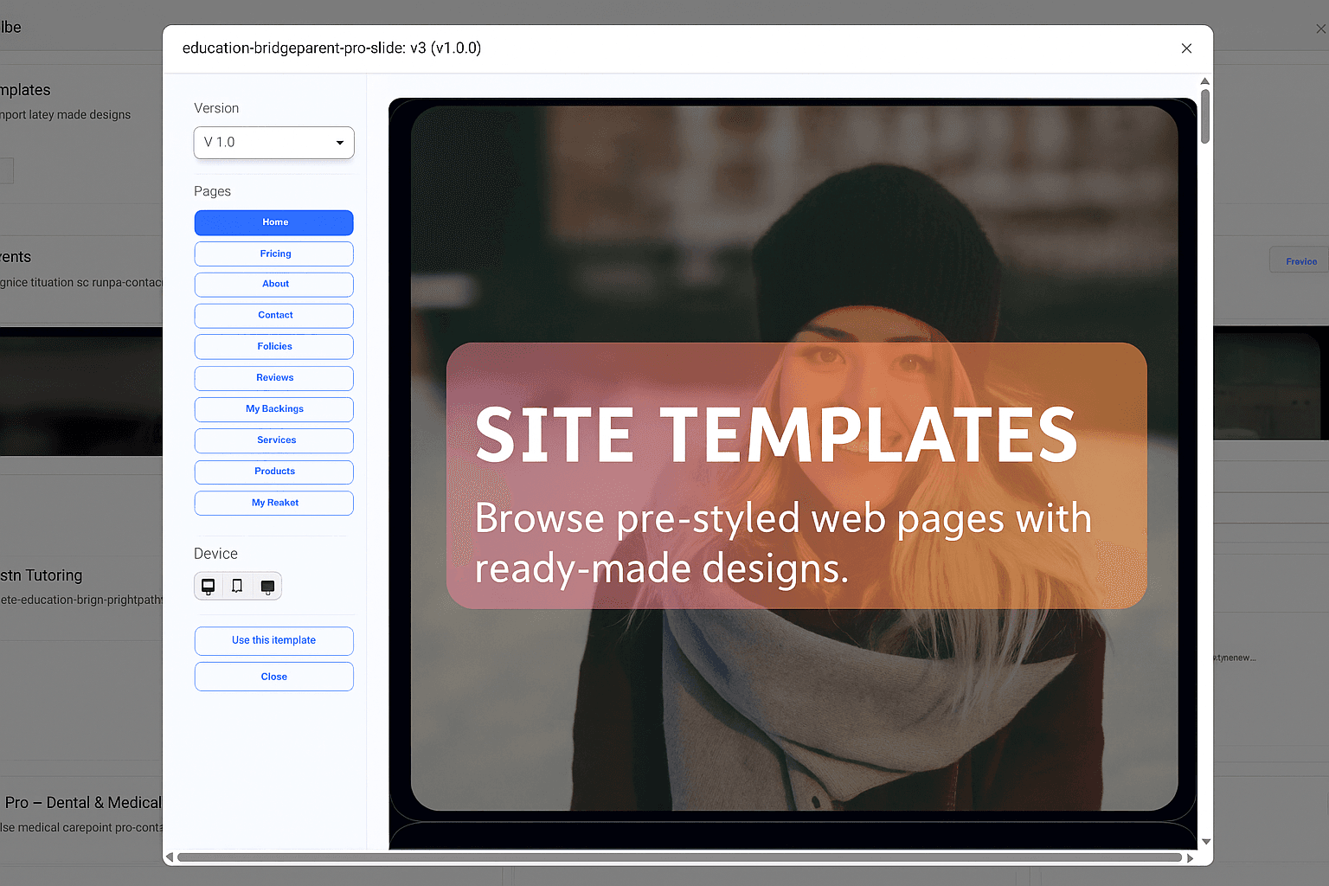
Task: Select the About page button
Action: [x=273, y=285]
